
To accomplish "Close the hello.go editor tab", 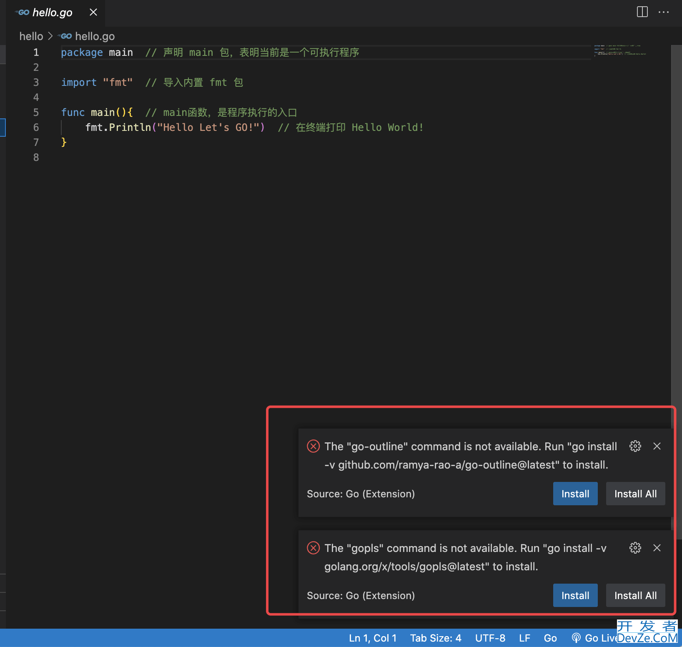I will point(93,13).
